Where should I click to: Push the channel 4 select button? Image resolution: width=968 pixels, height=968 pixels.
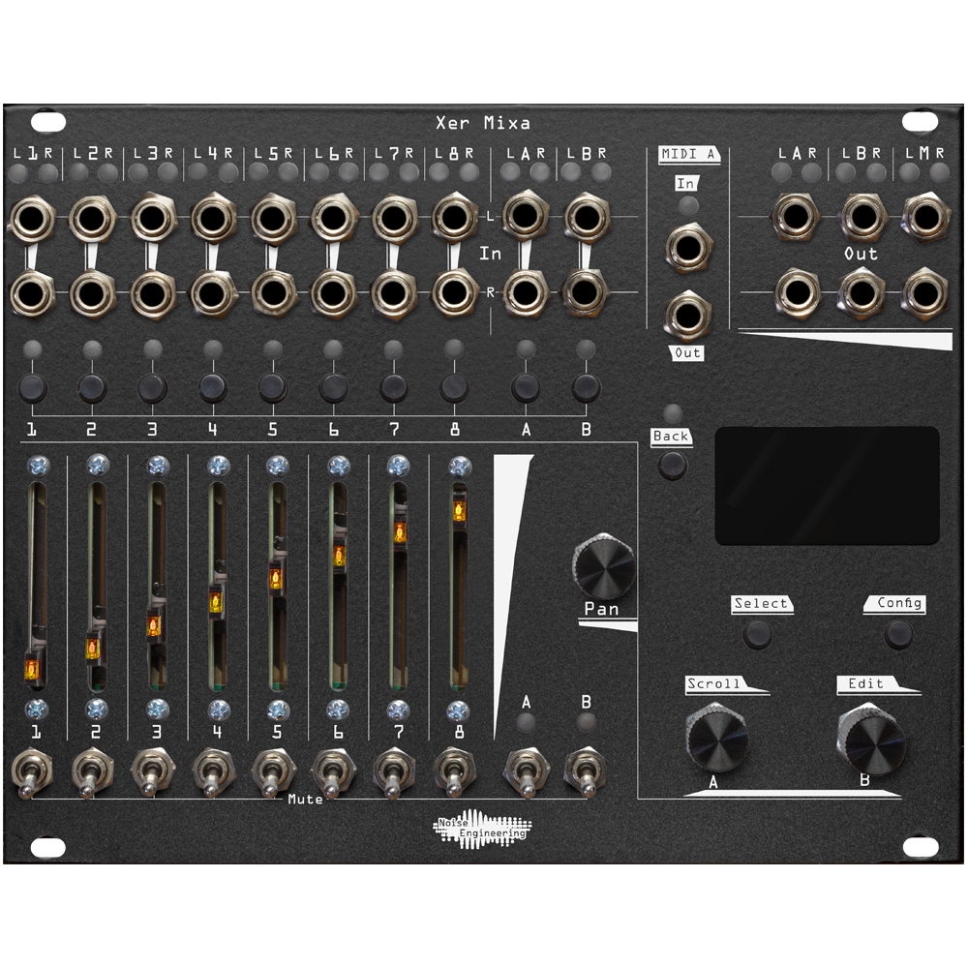click(213, 388)
